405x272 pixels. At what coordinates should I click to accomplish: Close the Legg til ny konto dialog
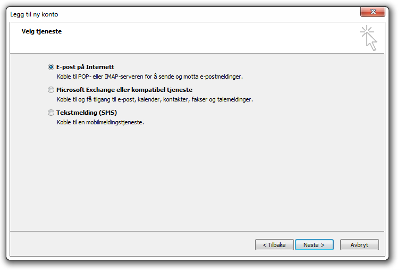tap(373, 12)
